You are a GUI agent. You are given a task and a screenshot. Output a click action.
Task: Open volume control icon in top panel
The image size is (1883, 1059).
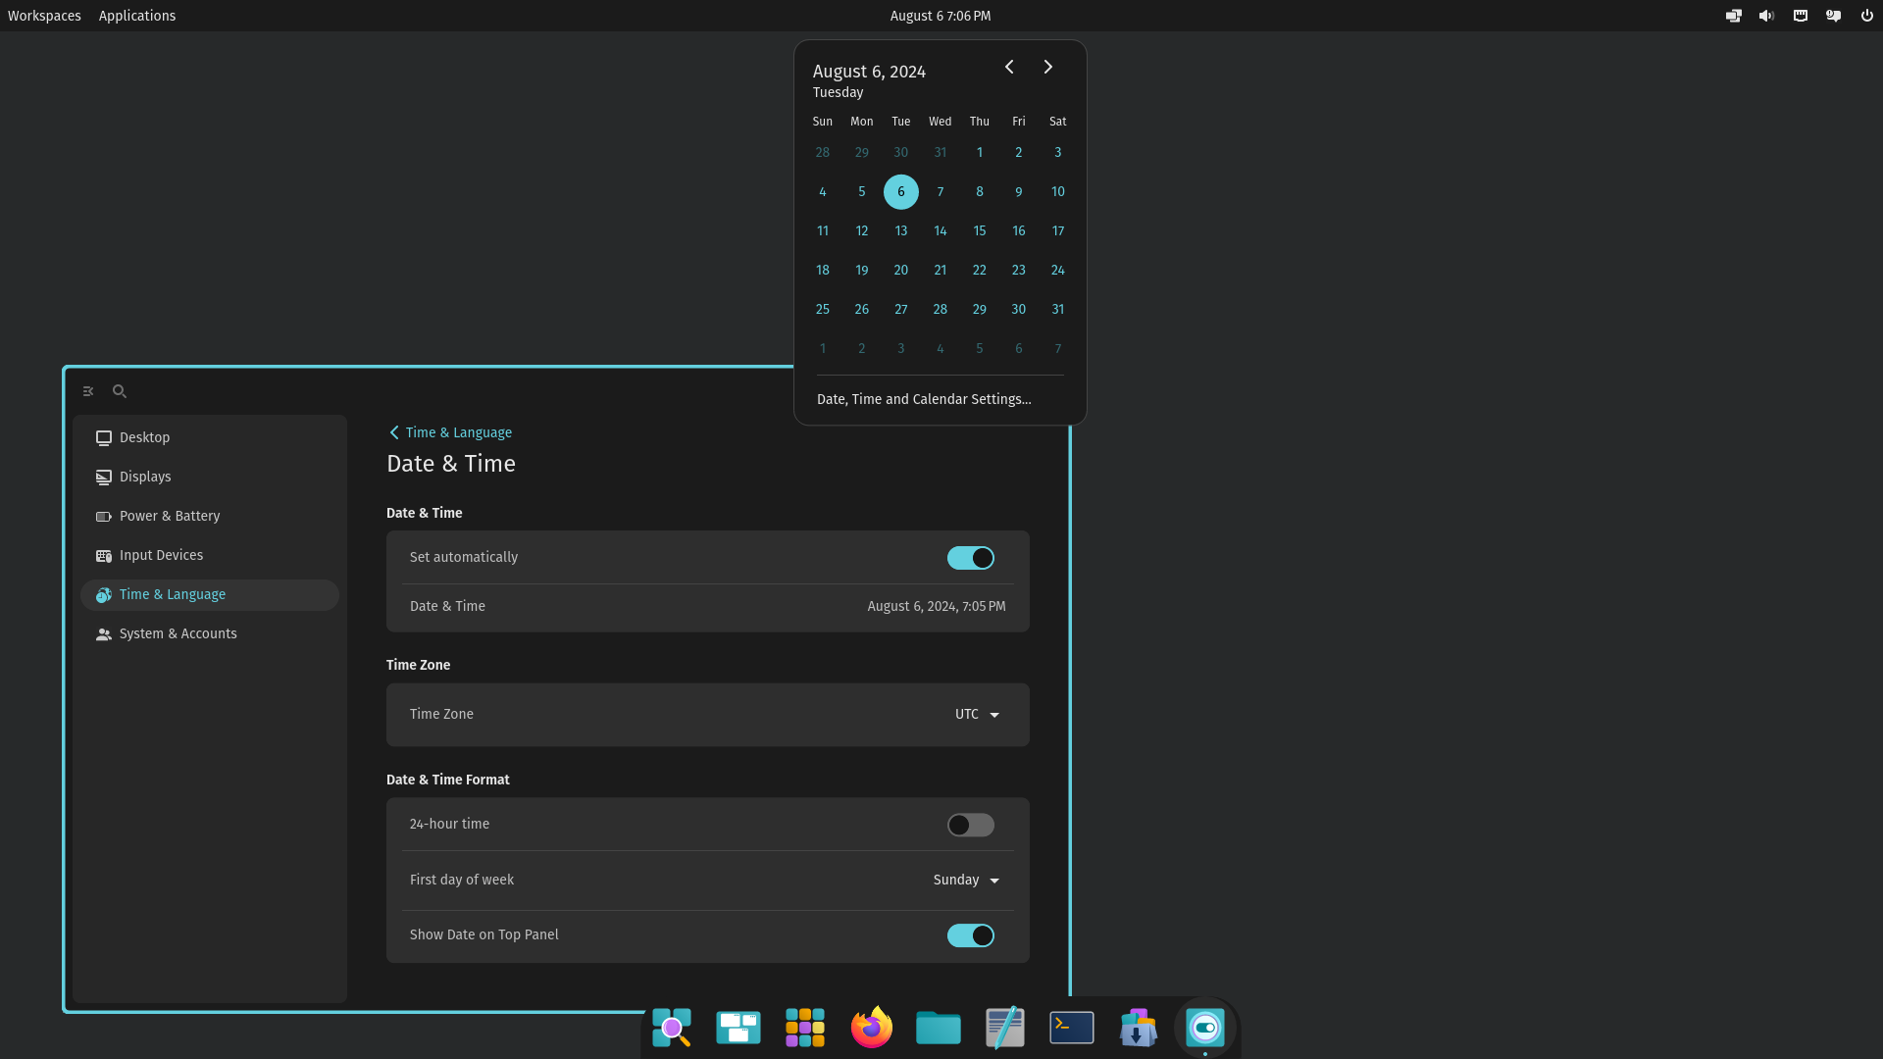coord(1765,16)
